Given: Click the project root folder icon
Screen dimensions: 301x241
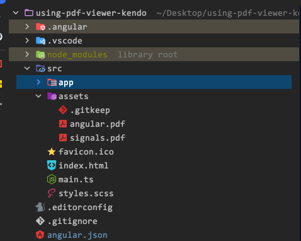Looking at the screenshot, I should 29,13.
